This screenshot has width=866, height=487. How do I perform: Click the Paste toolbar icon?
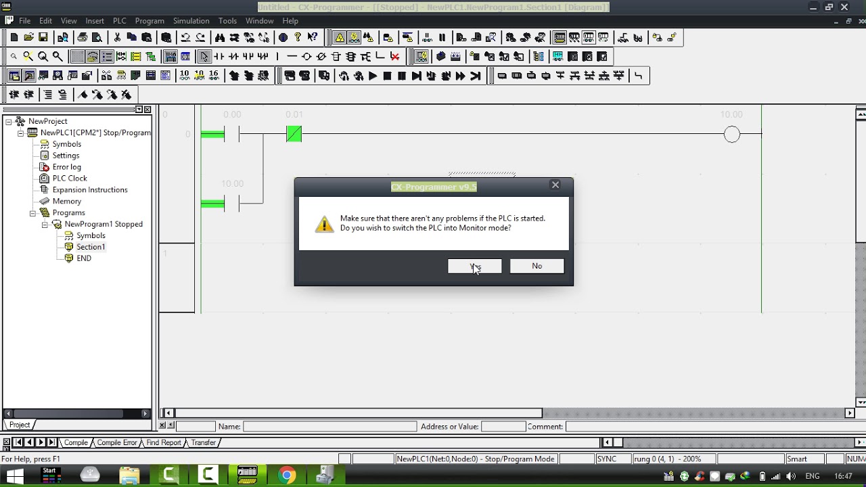click(x=146, y=38)
